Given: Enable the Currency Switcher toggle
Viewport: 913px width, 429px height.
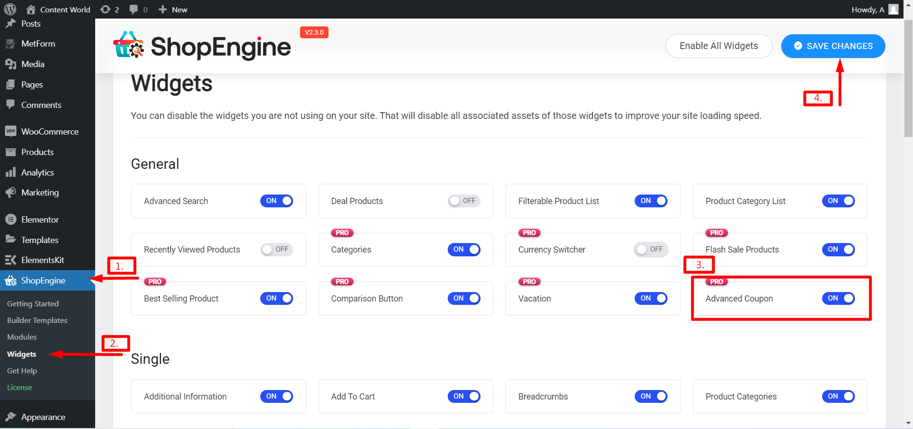Looking at the screenshot, I should [650, 249].
